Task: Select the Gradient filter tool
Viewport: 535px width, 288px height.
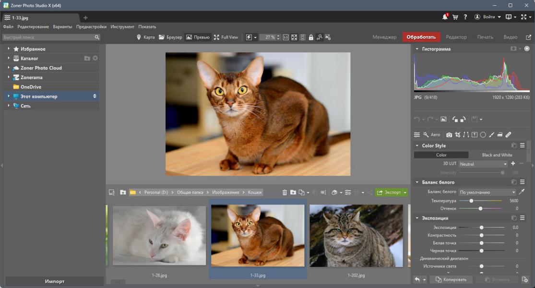Action: click(x=474, y=135)
